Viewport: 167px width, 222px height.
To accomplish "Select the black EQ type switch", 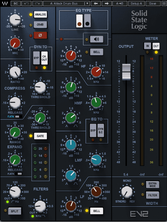I will pyautogui.click(x=87, y=21).
